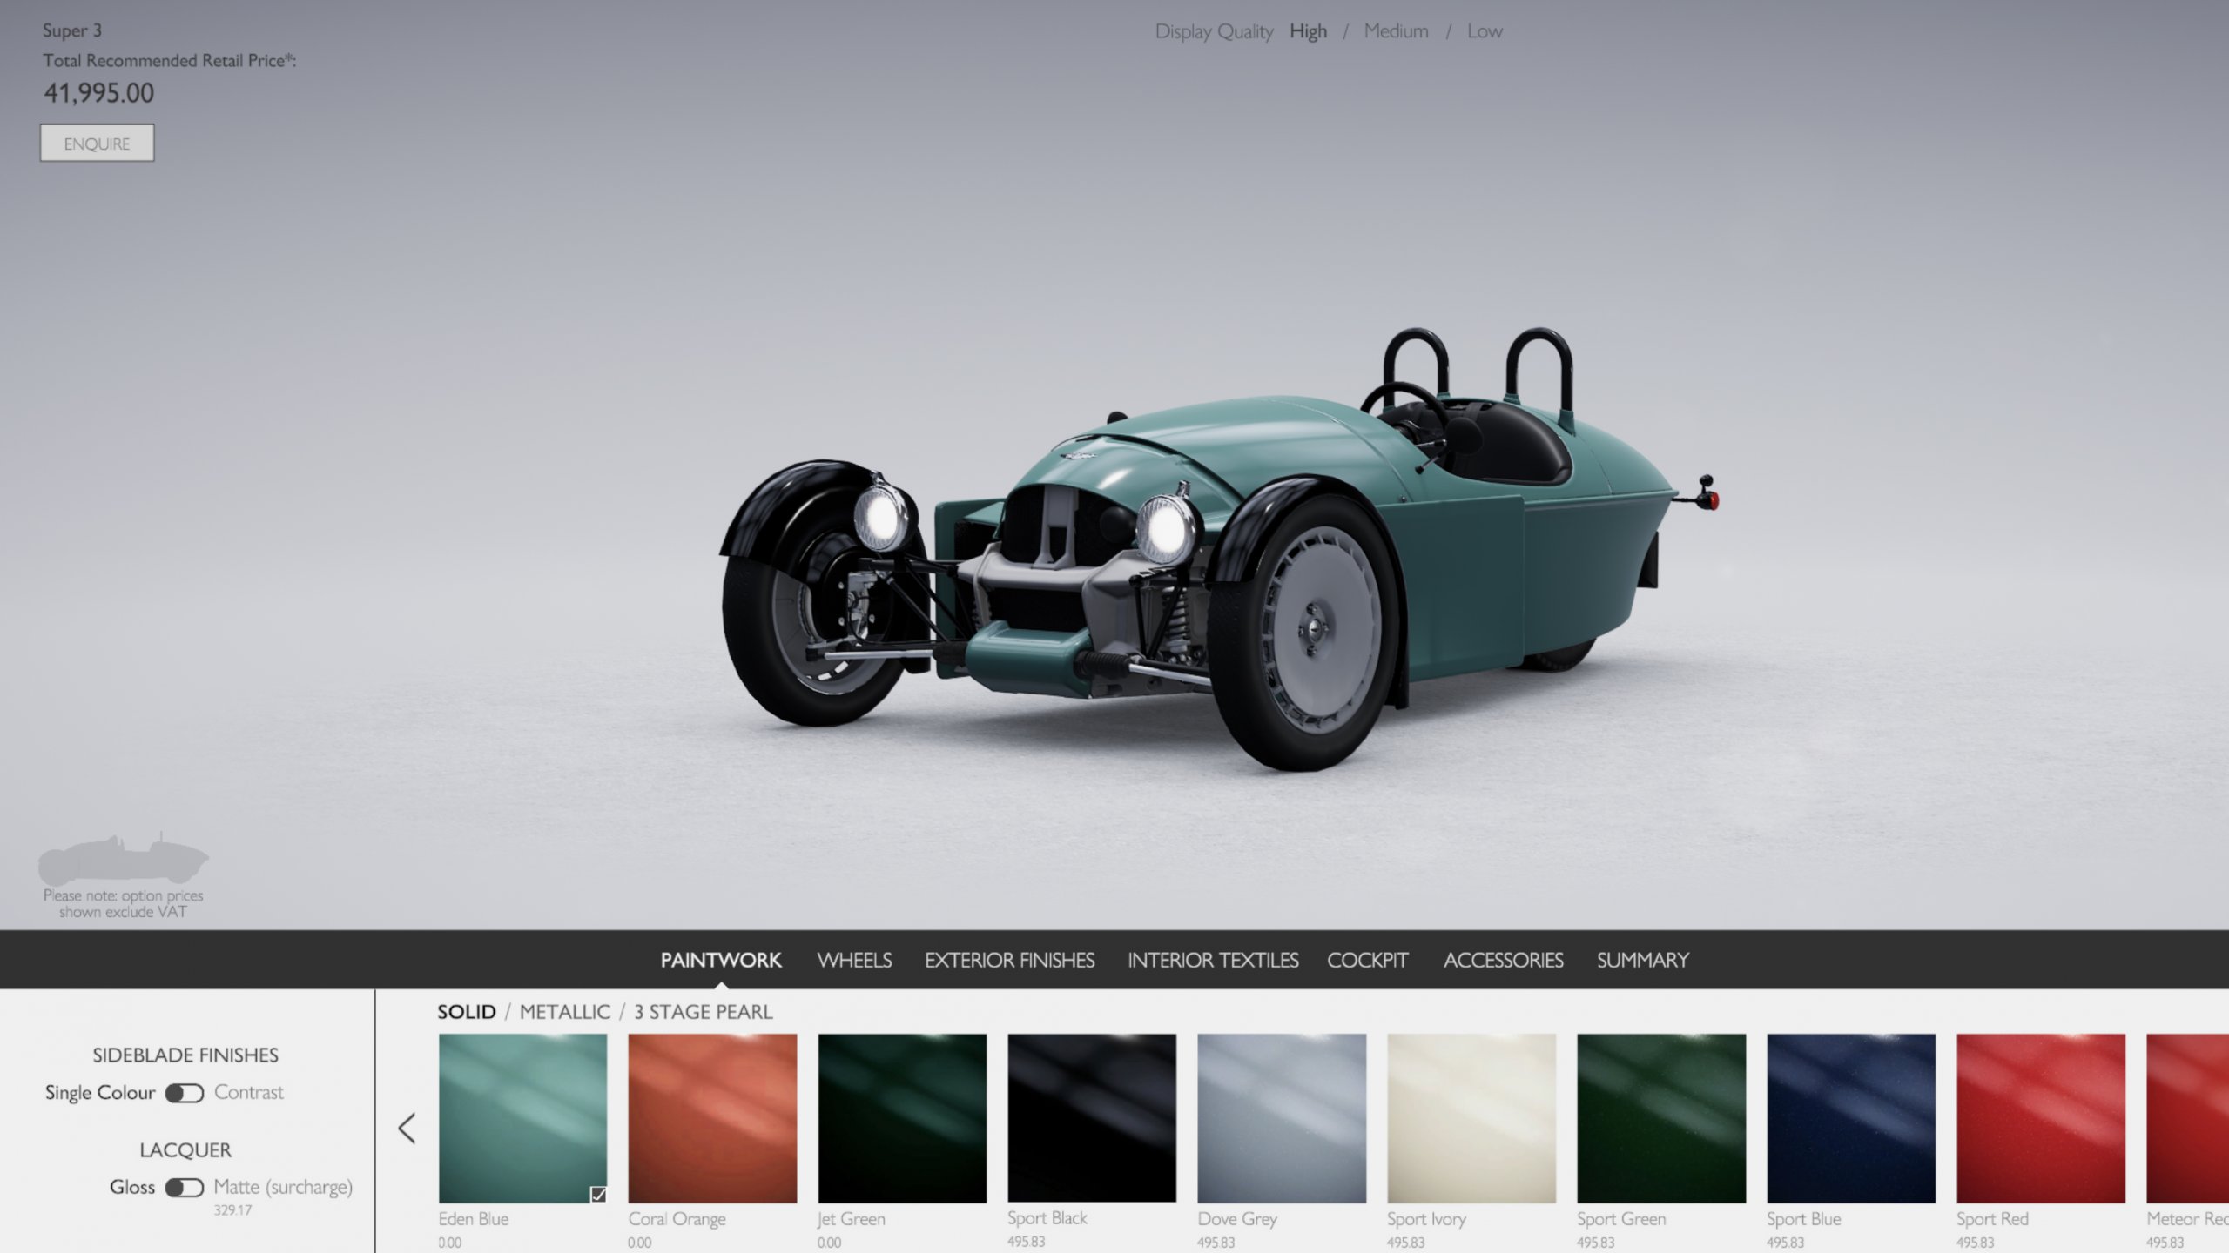Set Display Quality to Medium

(x=1395, y=30)
